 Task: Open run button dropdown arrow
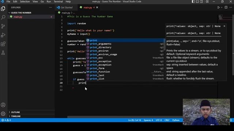222,7
